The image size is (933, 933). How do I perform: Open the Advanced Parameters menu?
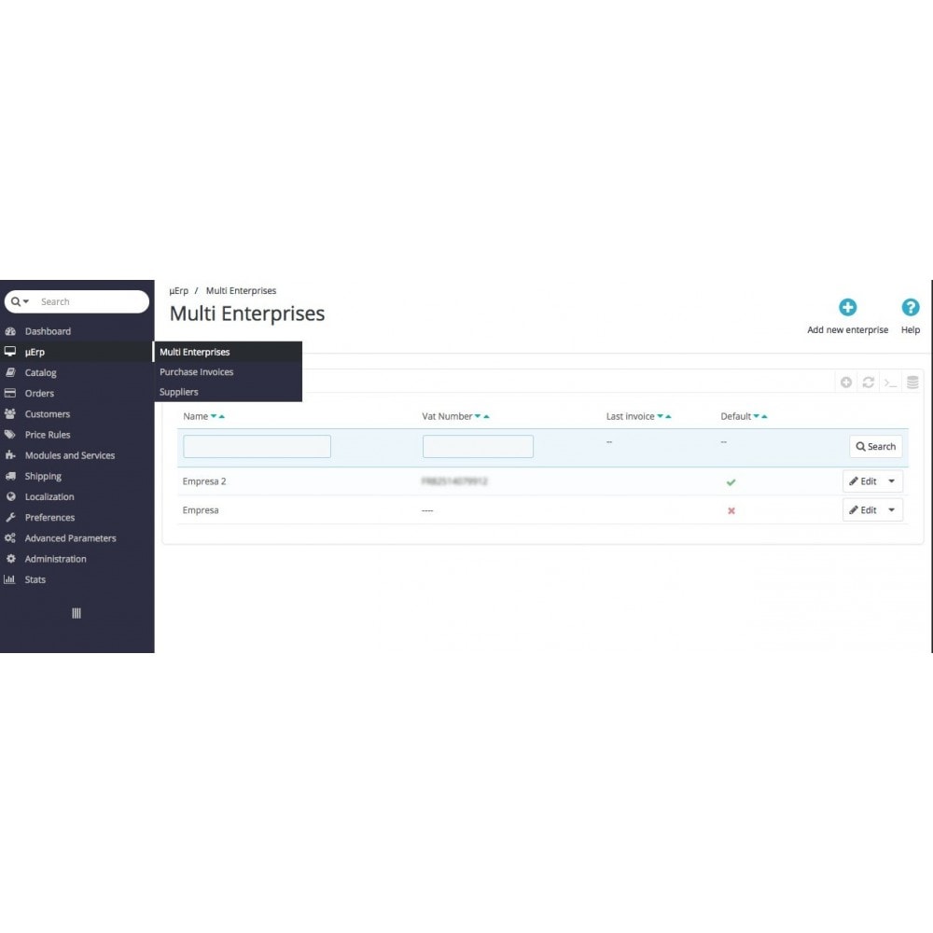pyautogui.click(x=70, y=538)
